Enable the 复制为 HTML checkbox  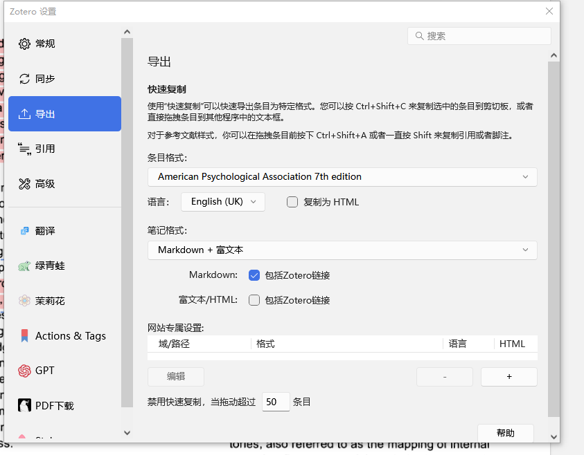coord(292,202)
